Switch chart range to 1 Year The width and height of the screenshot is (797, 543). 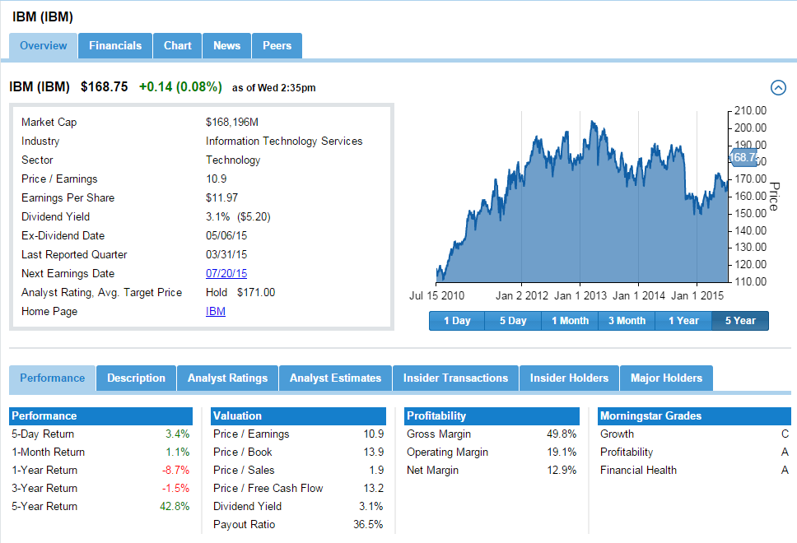(x=683, y=321)
